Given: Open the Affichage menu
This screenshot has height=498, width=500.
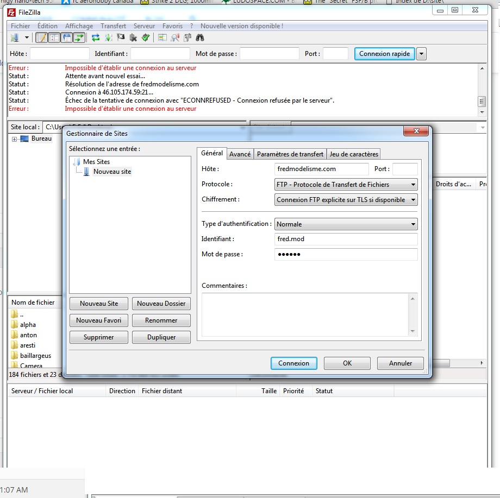Looking at the screenshot, I should coord(79,26).
